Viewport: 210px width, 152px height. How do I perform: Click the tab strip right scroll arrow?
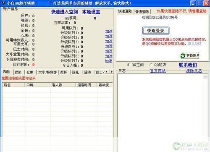[112, 72]
